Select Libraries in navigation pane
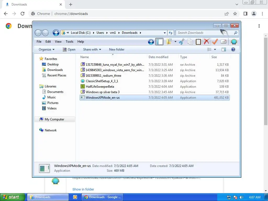Image resolution: width=268 pixels, height=201 pixels. (x=48, y=86)
